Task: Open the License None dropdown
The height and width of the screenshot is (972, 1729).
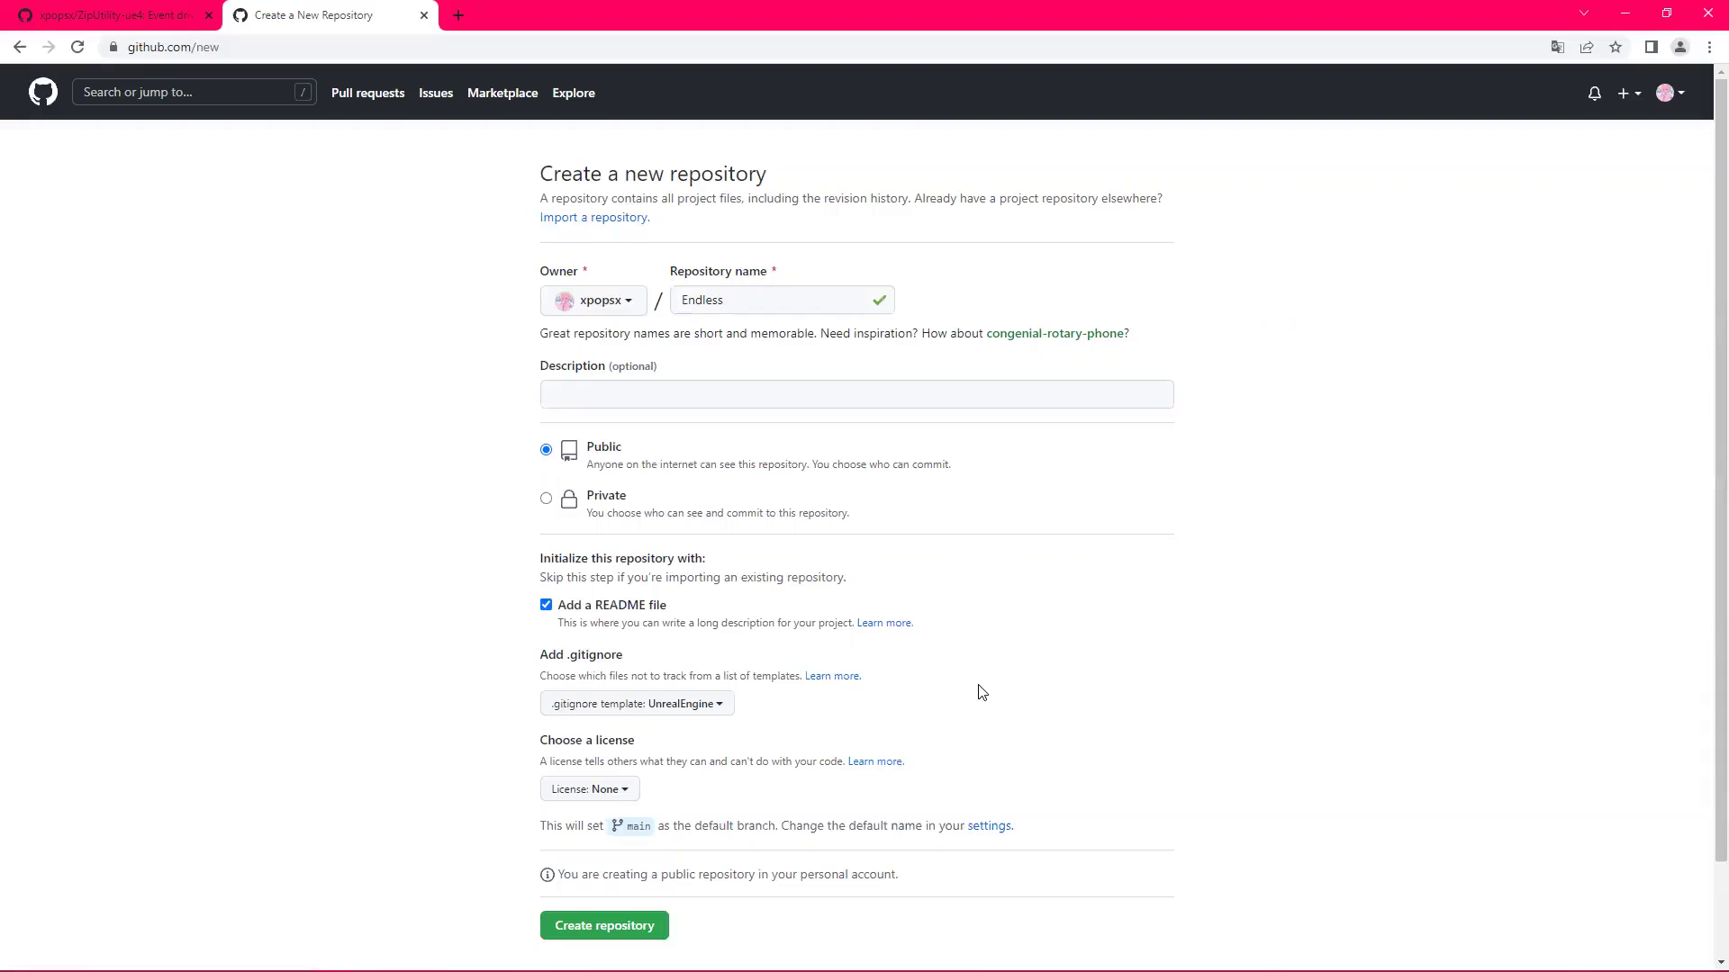Action: [590, 789]
